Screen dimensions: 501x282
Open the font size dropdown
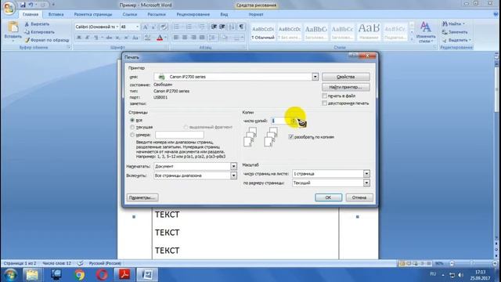click(138, 27)
